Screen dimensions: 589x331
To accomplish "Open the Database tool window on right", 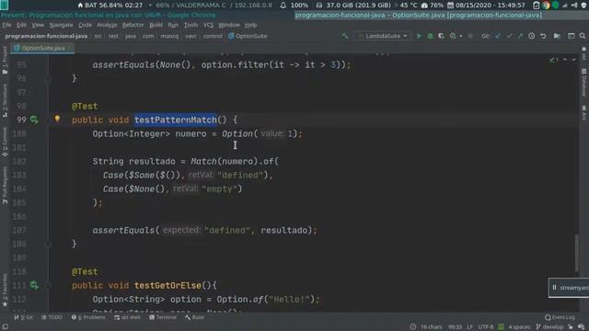I will (x=584, y=83).
